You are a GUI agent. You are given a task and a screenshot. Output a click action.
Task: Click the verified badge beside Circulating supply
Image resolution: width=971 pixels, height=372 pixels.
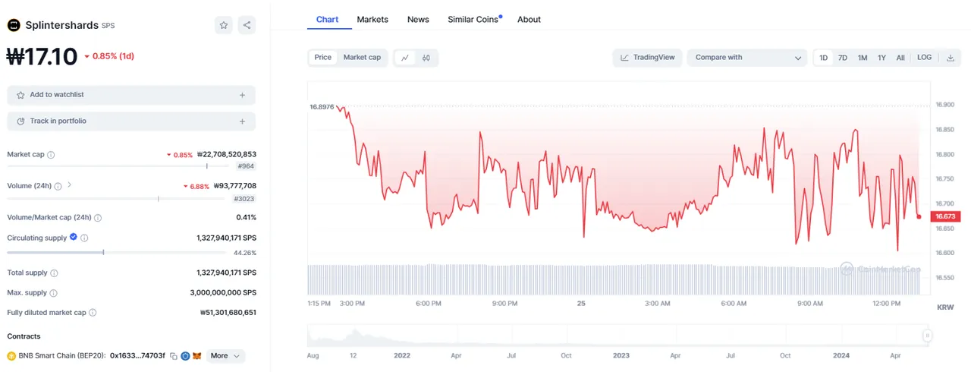pyautogui.click(x=74, y=238)
